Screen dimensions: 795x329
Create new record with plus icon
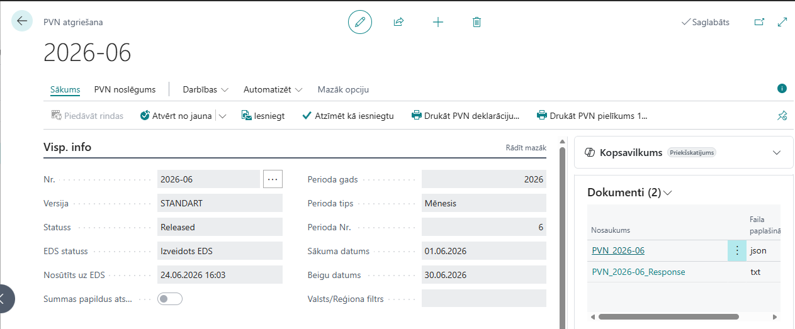click(438, 22)
